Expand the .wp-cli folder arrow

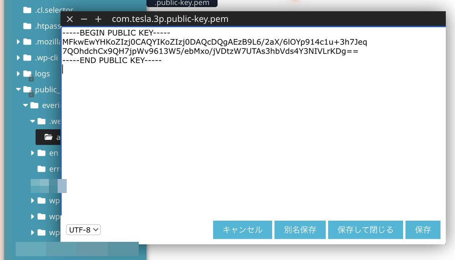[x=18, y=58]
